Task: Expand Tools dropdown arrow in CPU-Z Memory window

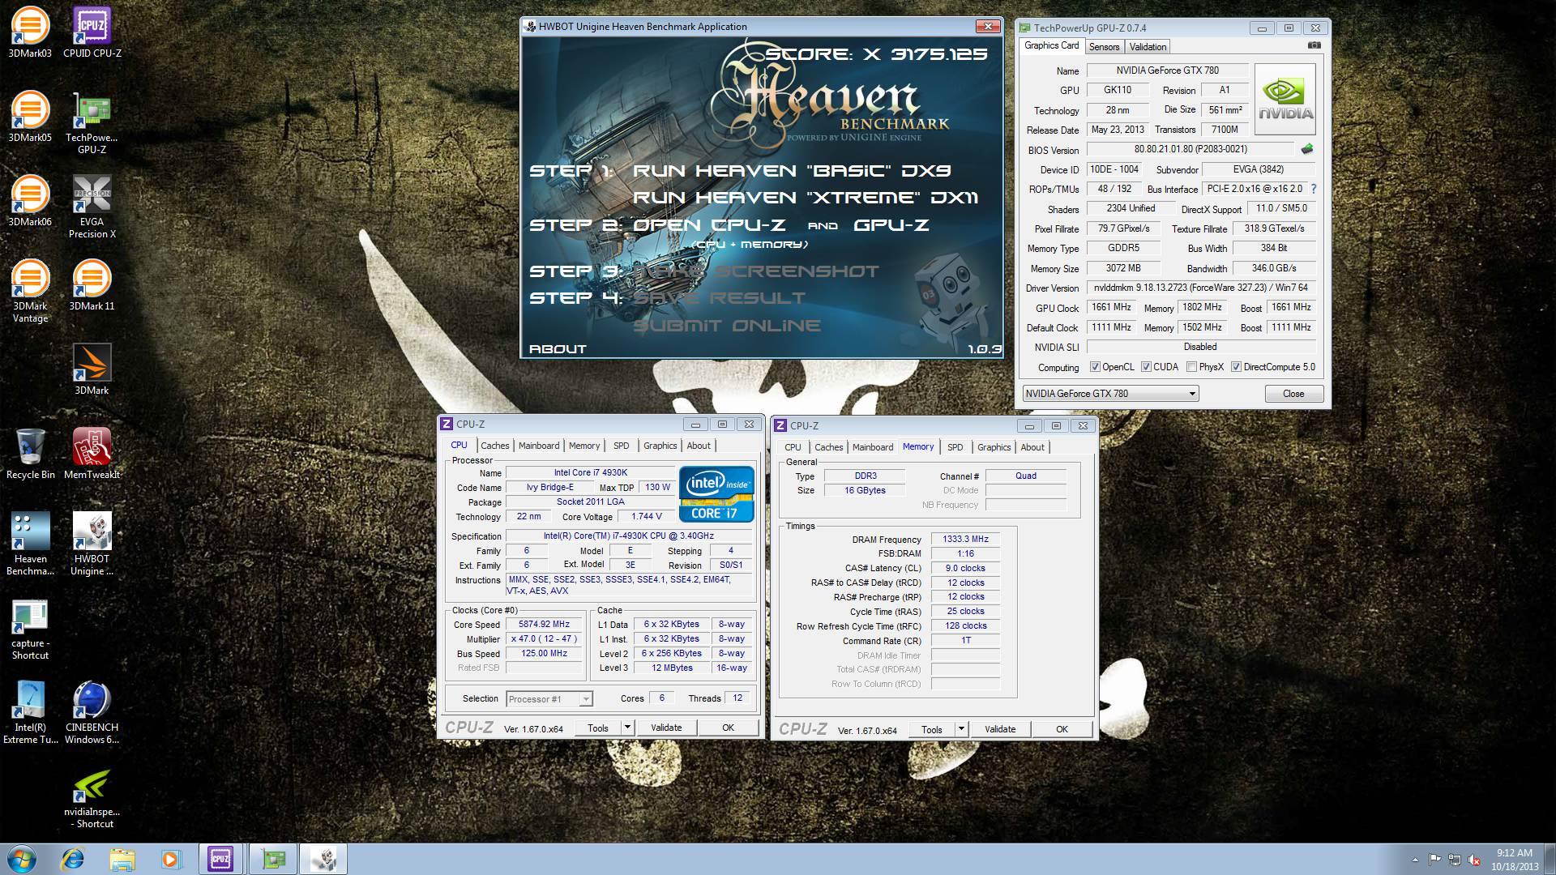Action: (960, 729)
